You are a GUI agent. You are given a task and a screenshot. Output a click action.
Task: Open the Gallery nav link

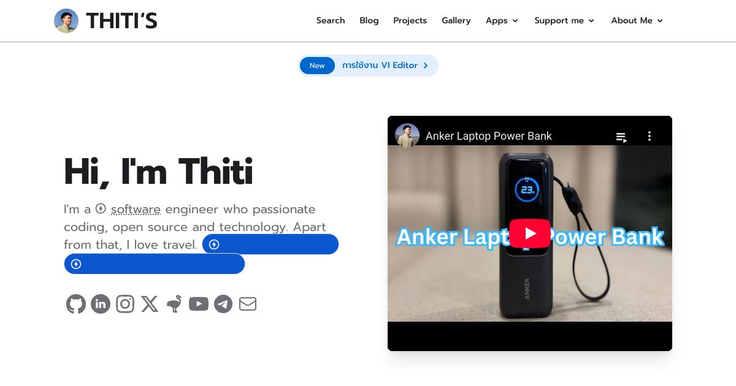(456, 20)
